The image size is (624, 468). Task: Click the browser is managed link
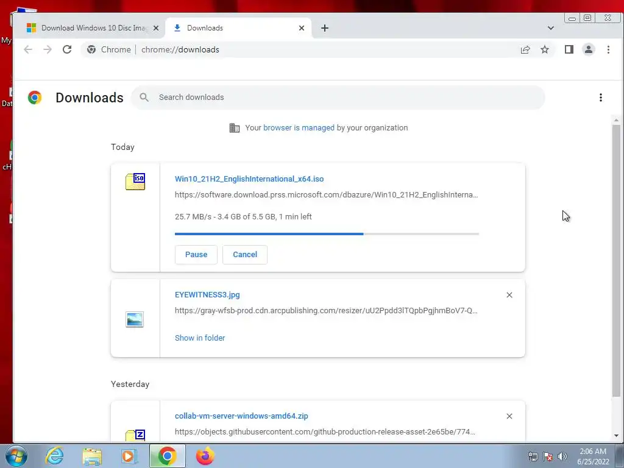pyautogui.click(x=299, y=128)
